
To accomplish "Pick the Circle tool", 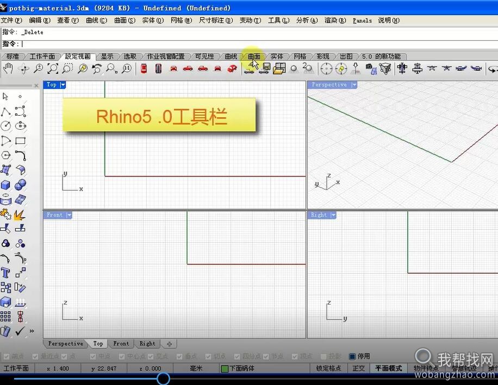I will (x=6, y=126).
